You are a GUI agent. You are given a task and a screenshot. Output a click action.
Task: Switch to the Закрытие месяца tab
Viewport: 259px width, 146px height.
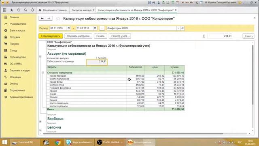(81, 10)
